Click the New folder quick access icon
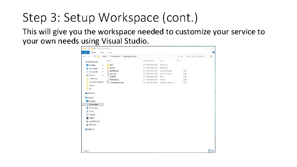This screenshot has height=167, width=297. pos(92,49)
